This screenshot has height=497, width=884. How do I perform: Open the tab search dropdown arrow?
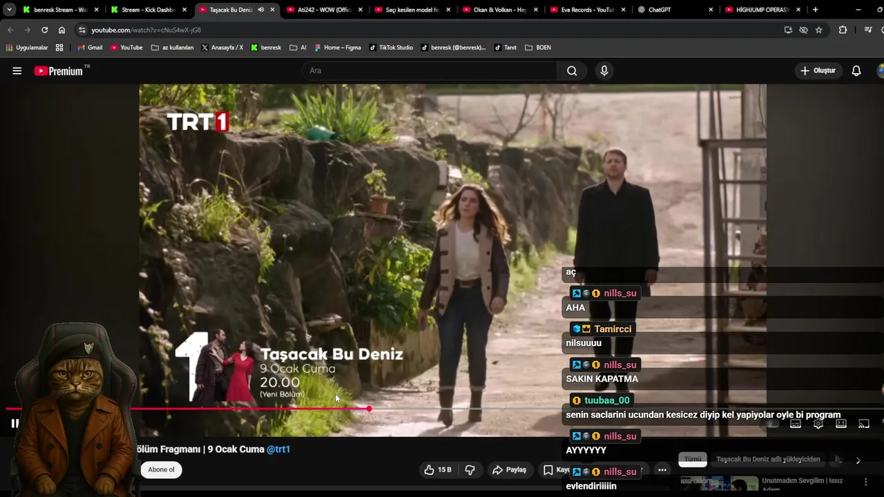coord(9,10)
